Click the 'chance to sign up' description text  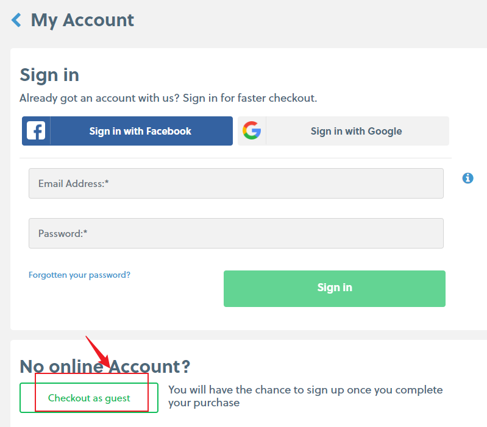(305, 396)
